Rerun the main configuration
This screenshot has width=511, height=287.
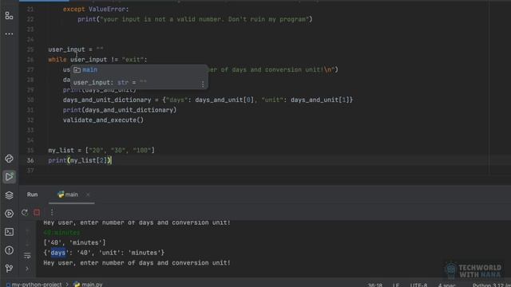25,213
